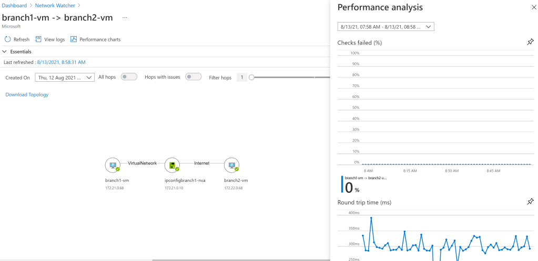Click the ellipsis next to page title
Viewport: 538px width, 261px height.
pyautogui.click(x=125, y=18)
